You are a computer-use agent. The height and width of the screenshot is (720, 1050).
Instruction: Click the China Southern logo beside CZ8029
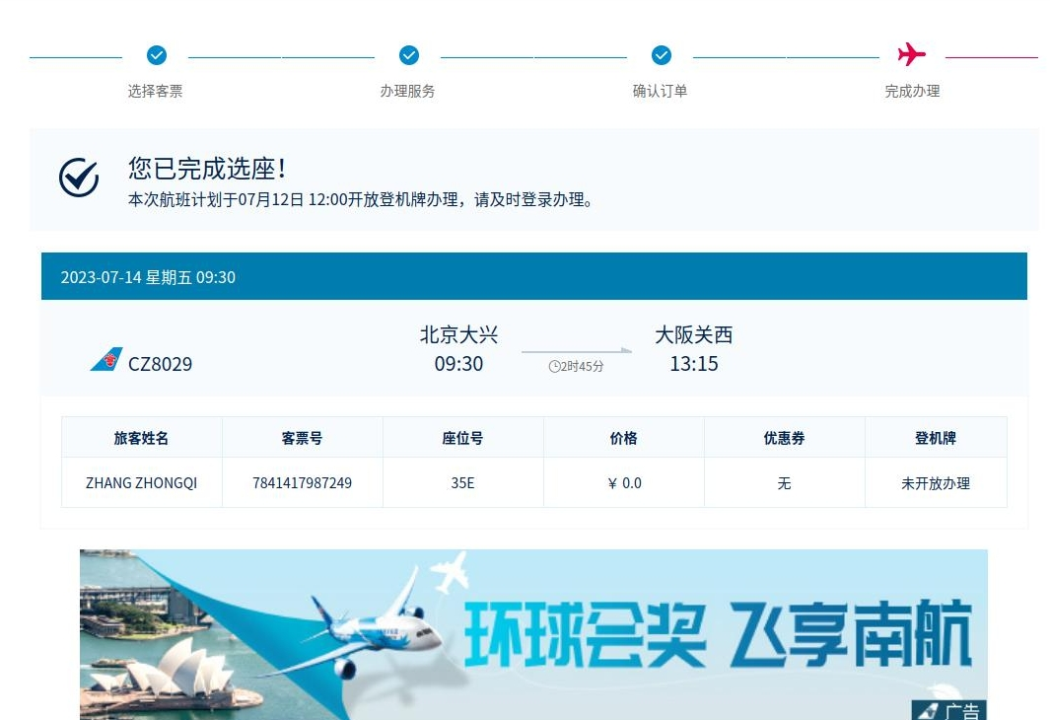coord(106,360)
